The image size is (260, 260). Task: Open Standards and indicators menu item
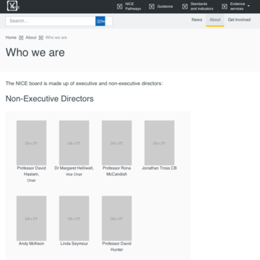[198, 6]
